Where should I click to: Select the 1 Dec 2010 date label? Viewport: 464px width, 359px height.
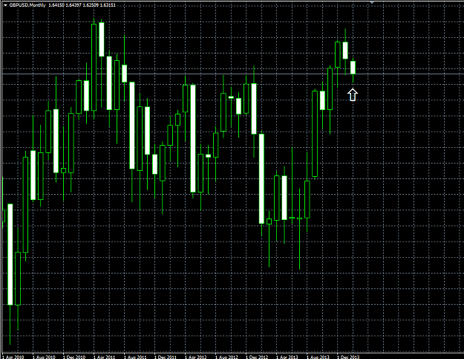coord(74,357)
